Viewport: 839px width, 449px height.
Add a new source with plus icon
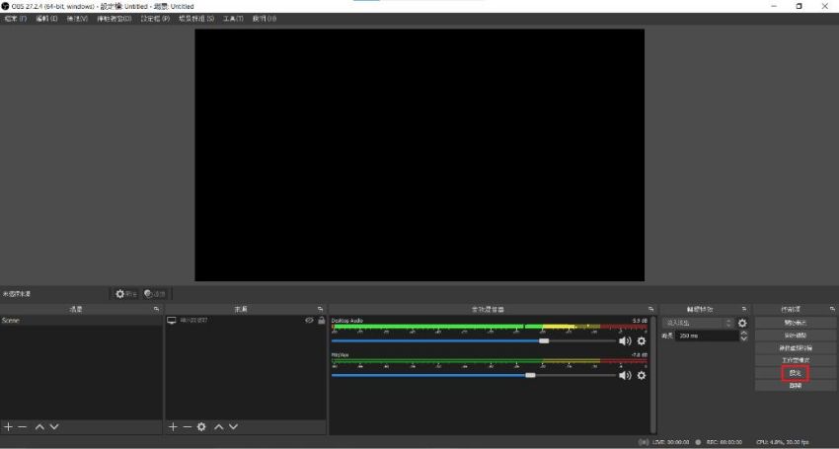tap(173, 426)
